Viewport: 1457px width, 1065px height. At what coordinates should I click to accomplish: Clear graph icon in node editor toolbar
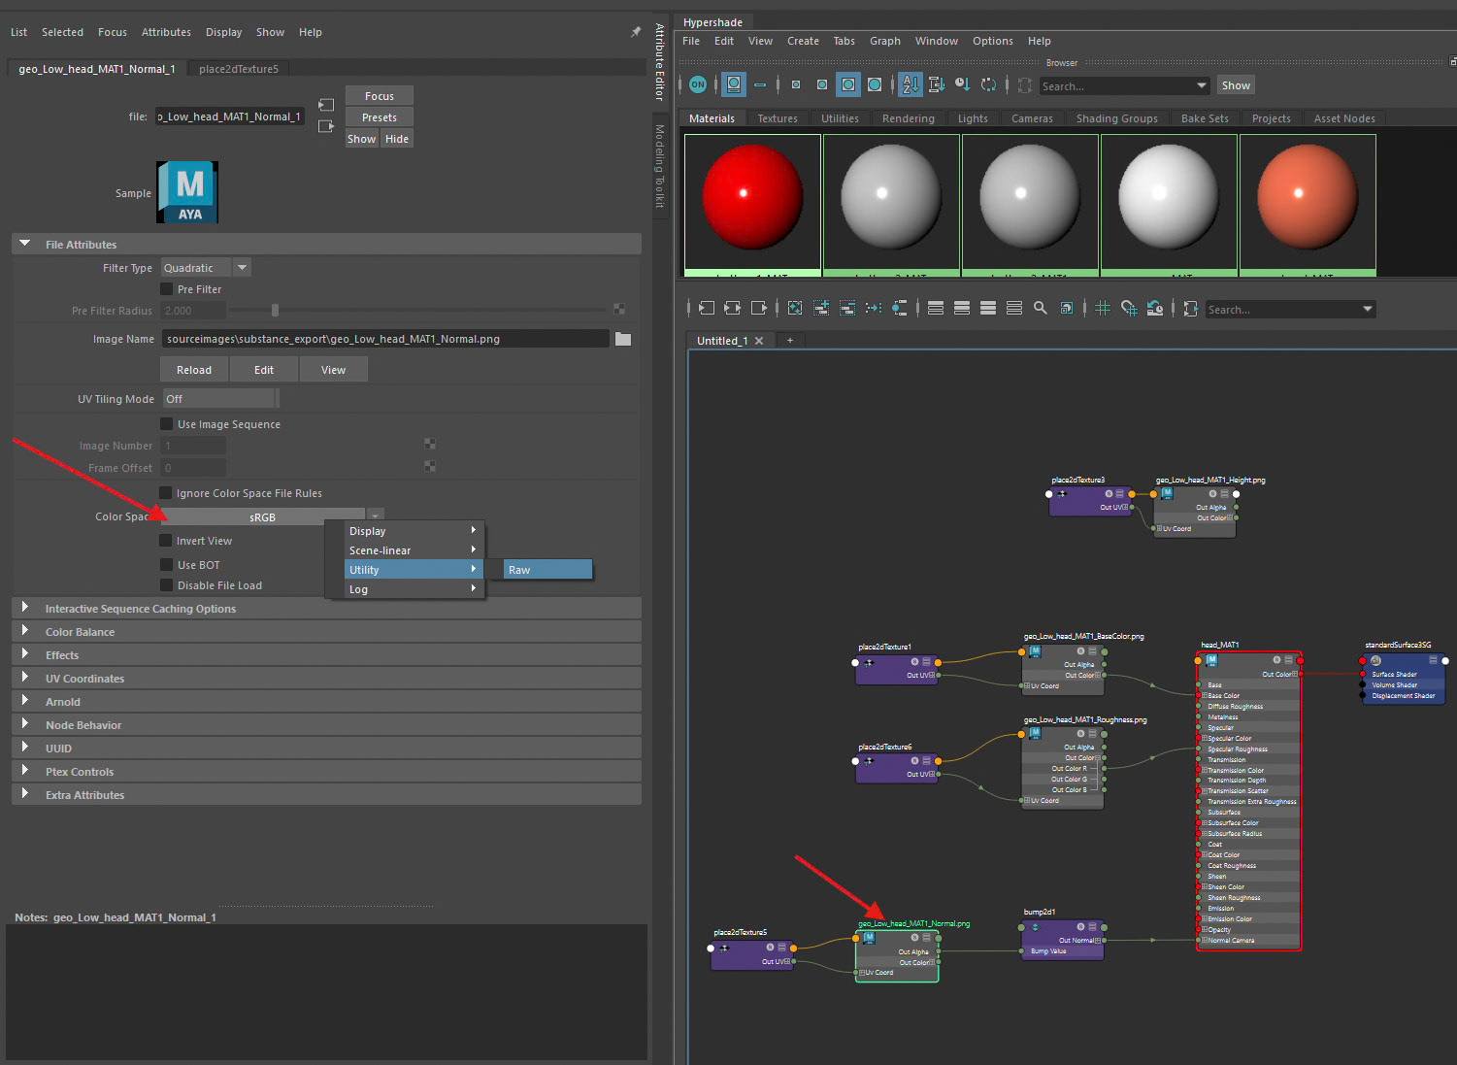[x=795, y=309]
